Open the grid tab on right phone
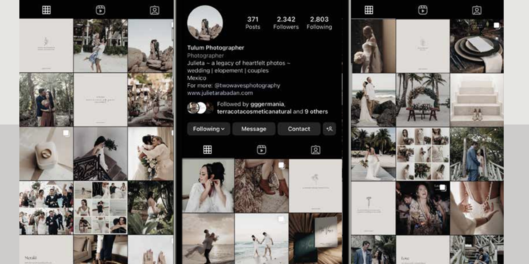This screenshot has width=529, height=264. coord(369,10)
